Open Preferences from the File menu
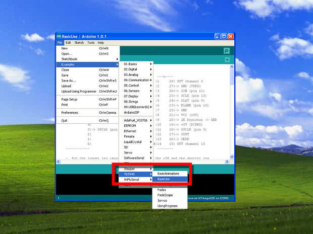313x234 pixels. 88,113
